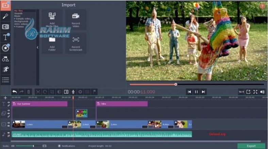Toggle visibility of the main video track
Image resolution: width=268 pixels, height=149 pixels.
(x=9, y=123)
